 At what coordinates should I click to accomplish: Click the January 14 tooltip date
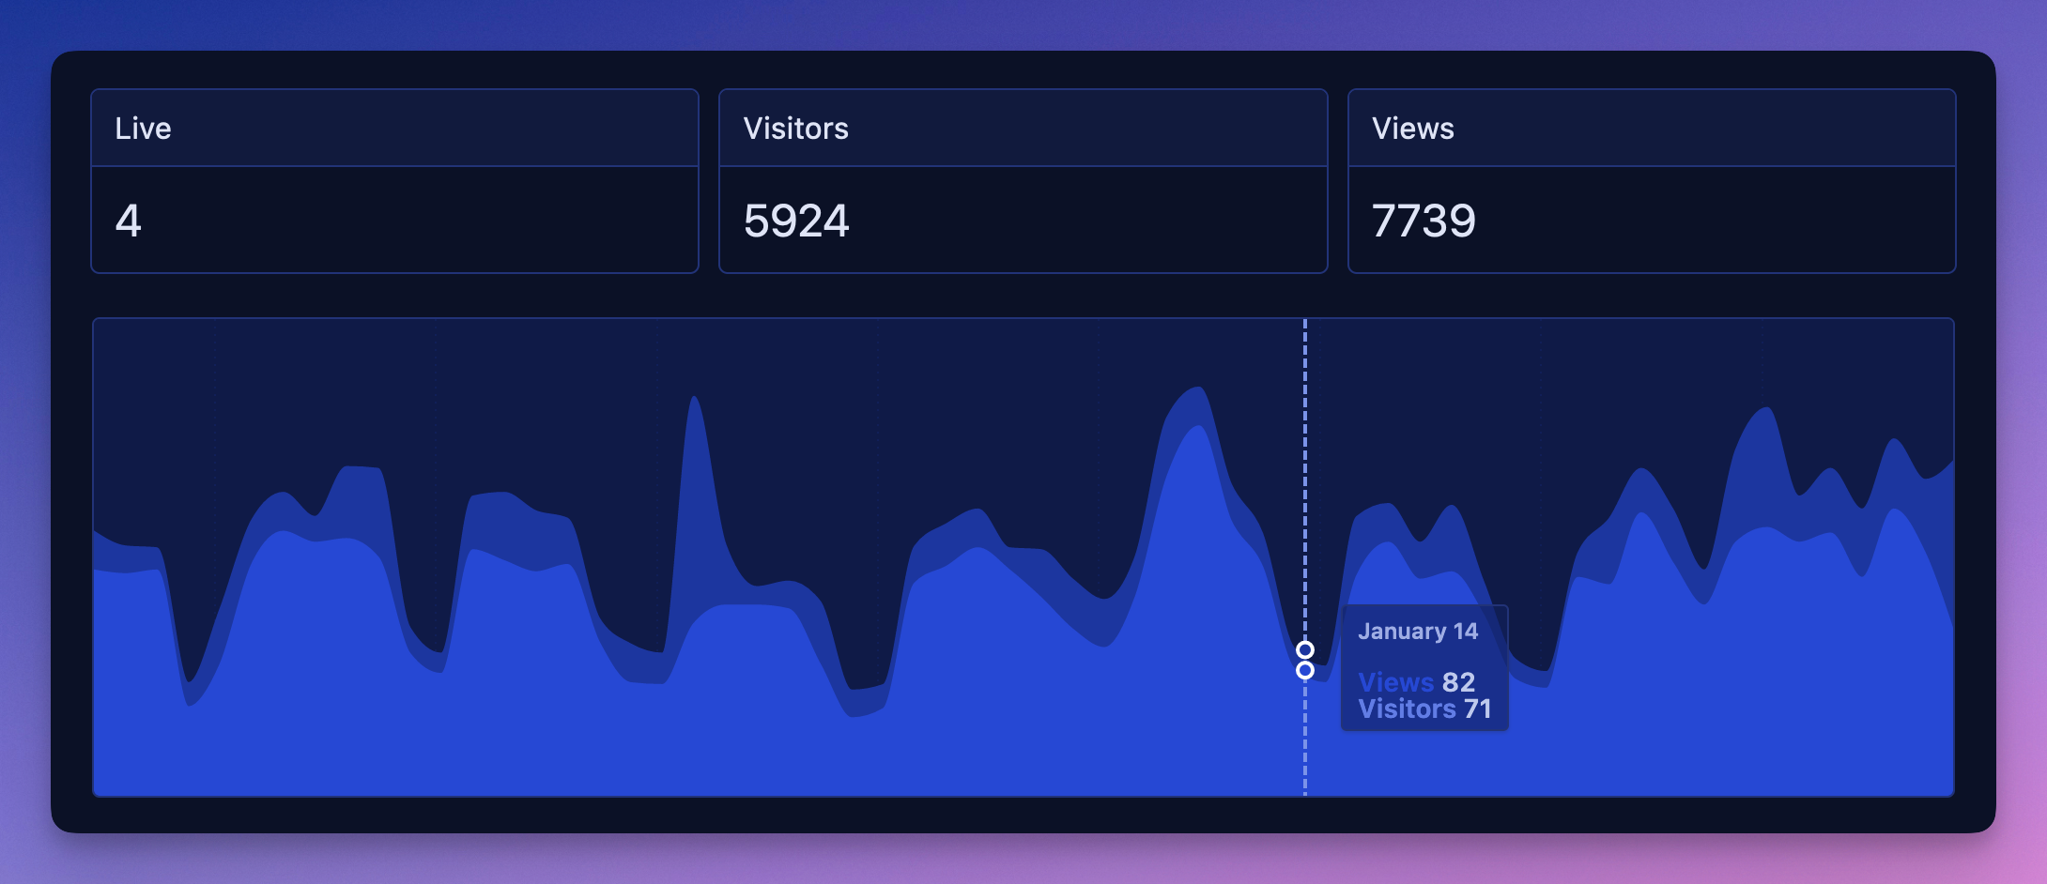pos(1418,632)
